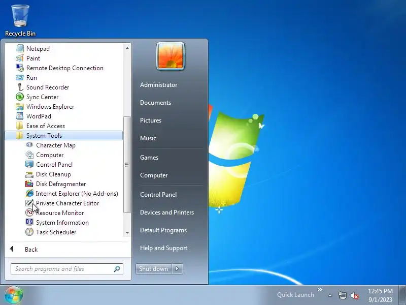
Task: Open Default Programs
Action: tap(163, 230)
